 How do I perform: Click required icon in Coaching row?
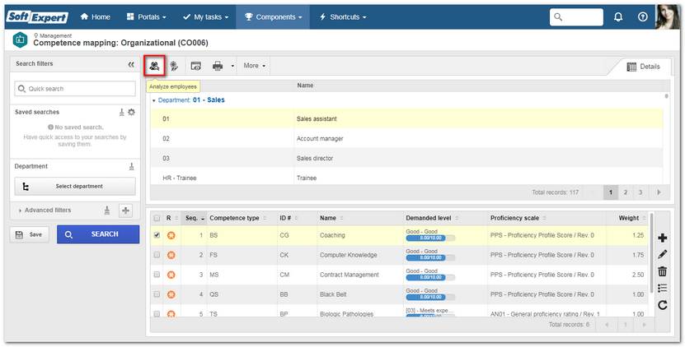171,235
